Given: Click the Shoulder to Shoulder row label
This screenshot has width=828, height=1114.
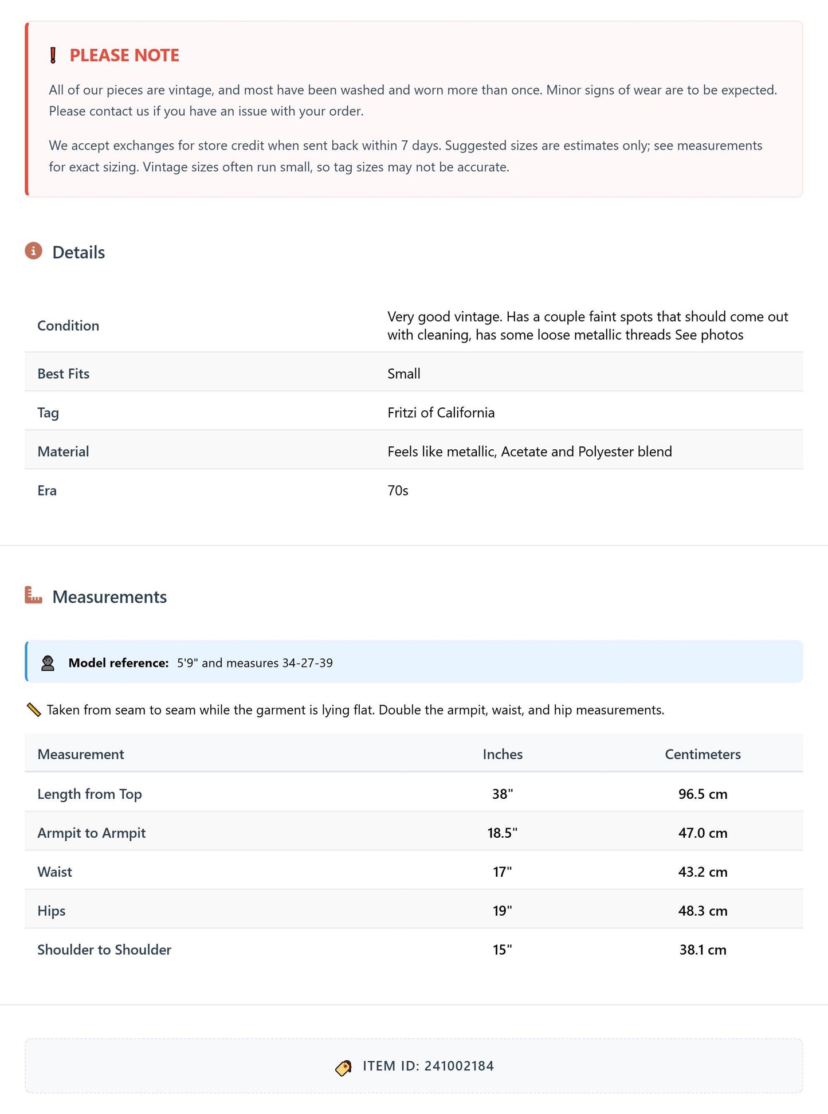Looking at the screenshot, I should point(104,950).
